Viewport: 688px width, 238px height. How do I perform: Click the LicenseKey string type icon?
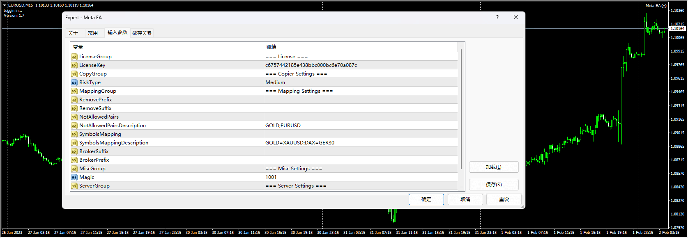click(x=74, y=65)
